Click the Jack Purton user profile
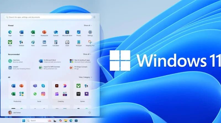The height and width of the screenshot is (123, 221). (x=14, y=112)
